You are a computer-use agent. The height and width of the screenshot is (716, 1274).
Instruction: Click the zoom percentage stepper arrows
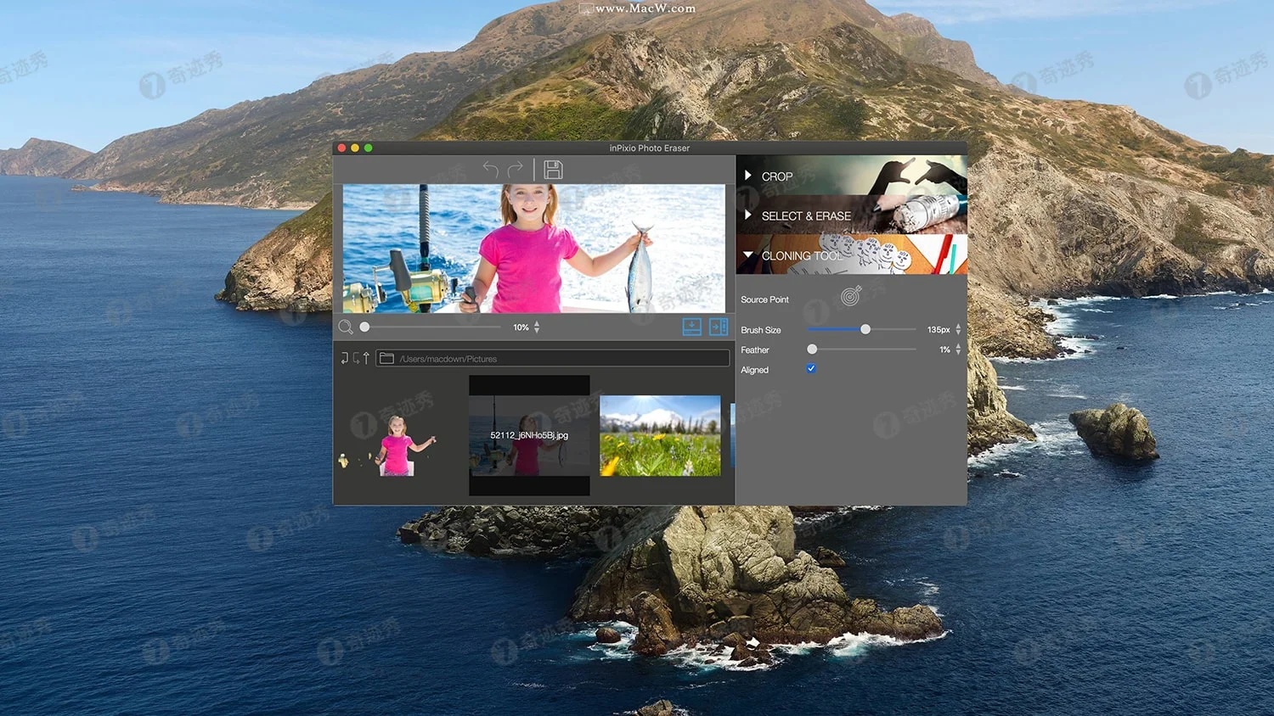pyautogui.click(x=537, y=327)
